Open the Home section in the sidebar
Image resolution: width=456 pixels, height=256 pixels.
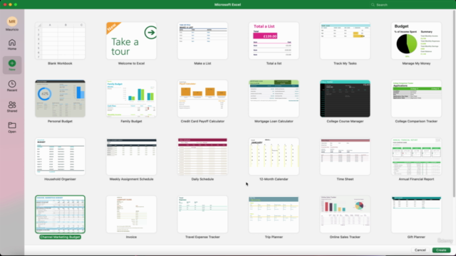[12, 45]
